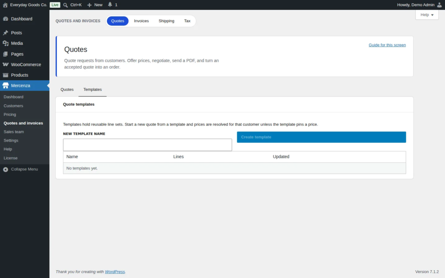Open the Mercenza menu item
Image resolution: width=445 pixels, height=278 pixels.
click(25, 86)
